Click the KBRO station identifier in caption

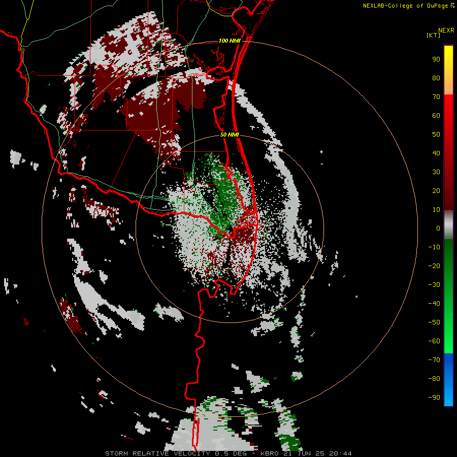(269, 453)
